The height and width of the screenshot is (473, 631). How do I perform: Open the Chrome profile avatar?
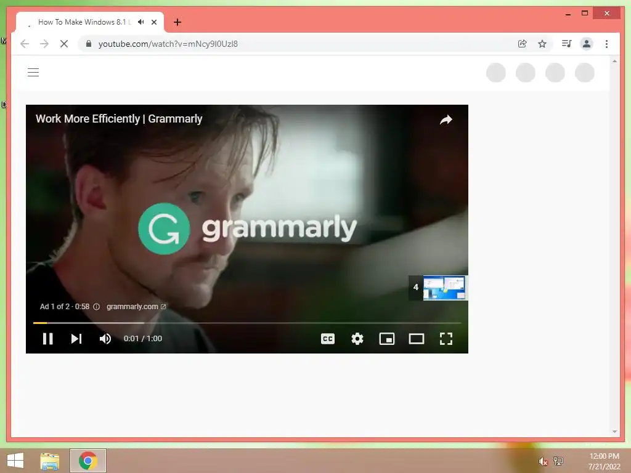tap(587, 44)
